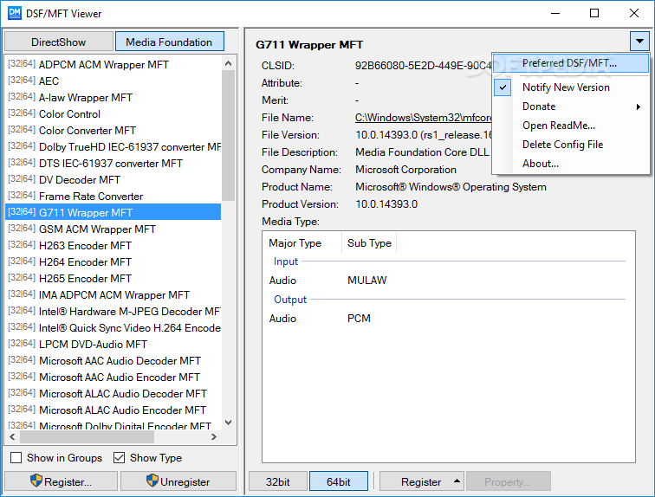
Task: Select Microsoft AAC Audio Decoder MFT
Action: 113,360
